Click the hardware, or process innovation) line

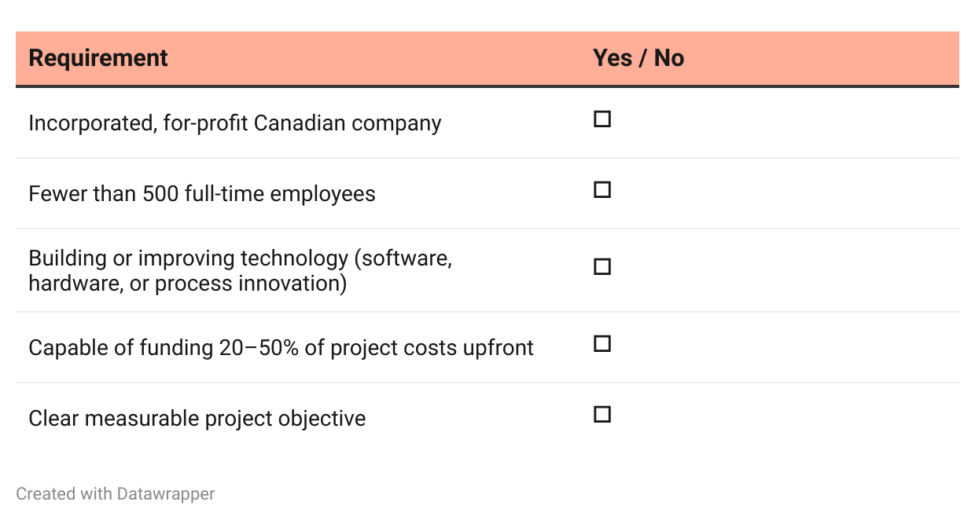coord(187,284)
